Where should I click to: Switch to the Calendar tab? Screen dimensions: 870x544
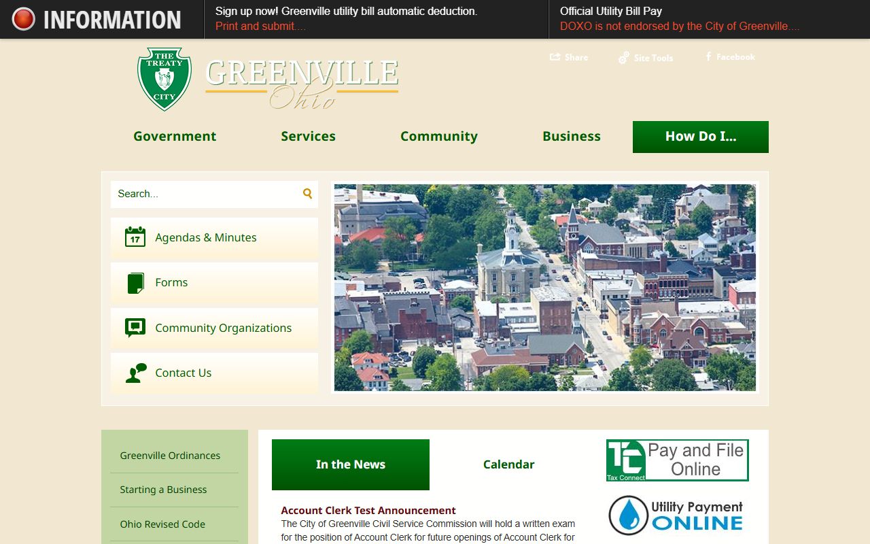[x=508, y=464]
